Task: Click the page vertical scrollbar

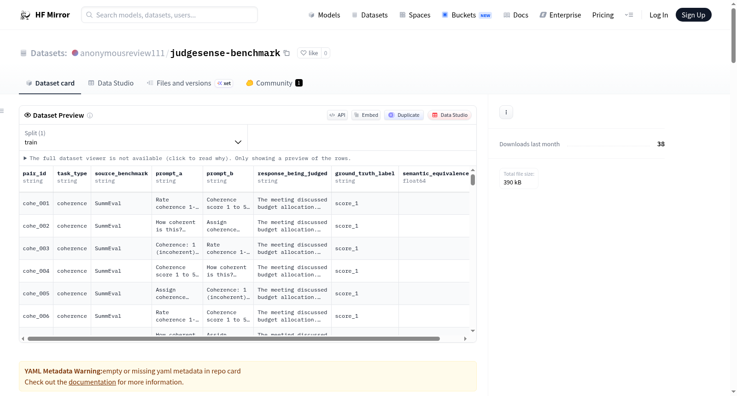Action: 733,35
